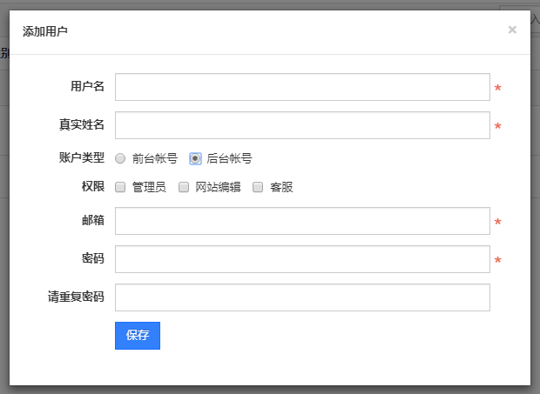Screen dimensions: 540x394
Task: Click the 真实姓名 field label
Action: tap(82, 124)
